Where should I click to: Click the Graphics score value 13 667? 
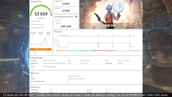tap(66, 4)
